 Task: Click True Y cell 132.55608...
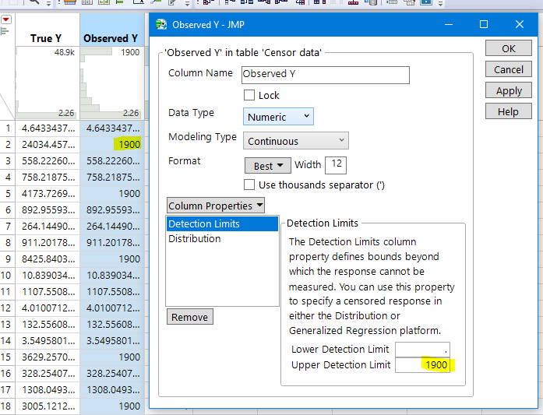(48, 325)
